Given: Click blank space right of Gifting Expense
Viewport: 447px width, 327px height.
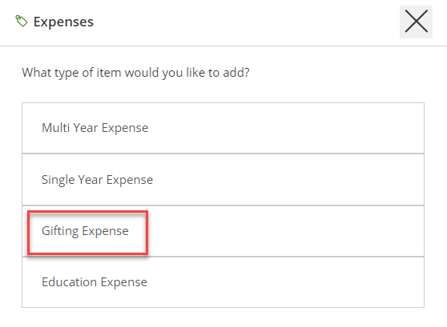Looking at the screenshot, I should (285, 231).
